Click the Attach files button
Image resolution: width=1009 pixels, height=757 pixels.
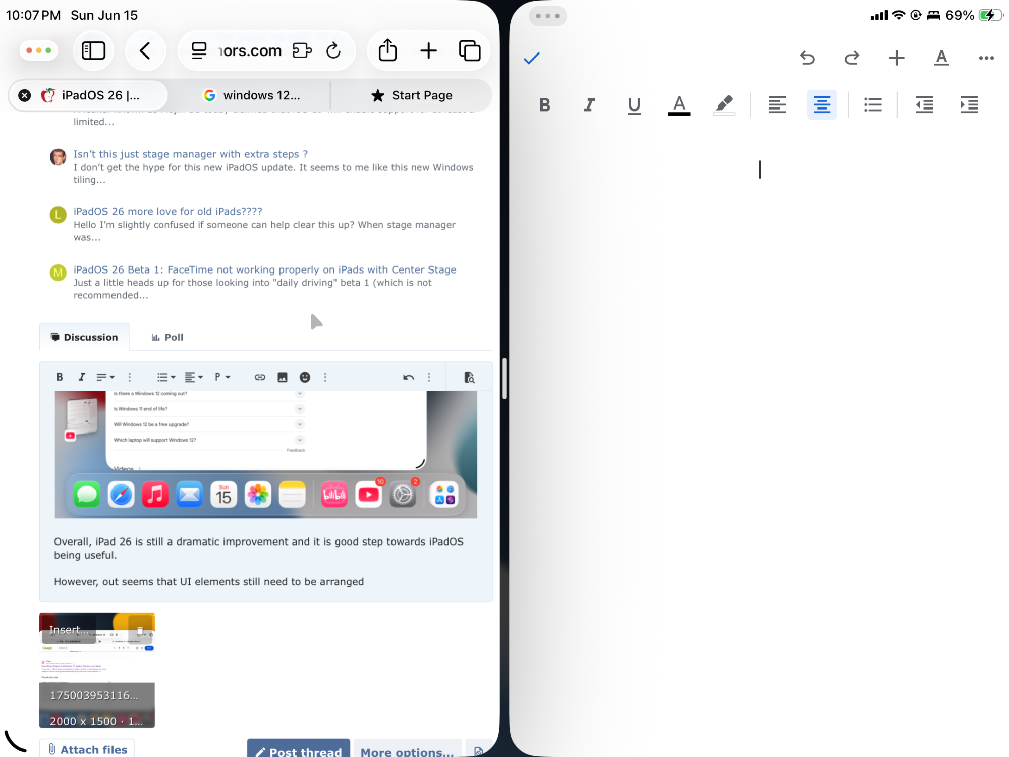tap(87, 749)
